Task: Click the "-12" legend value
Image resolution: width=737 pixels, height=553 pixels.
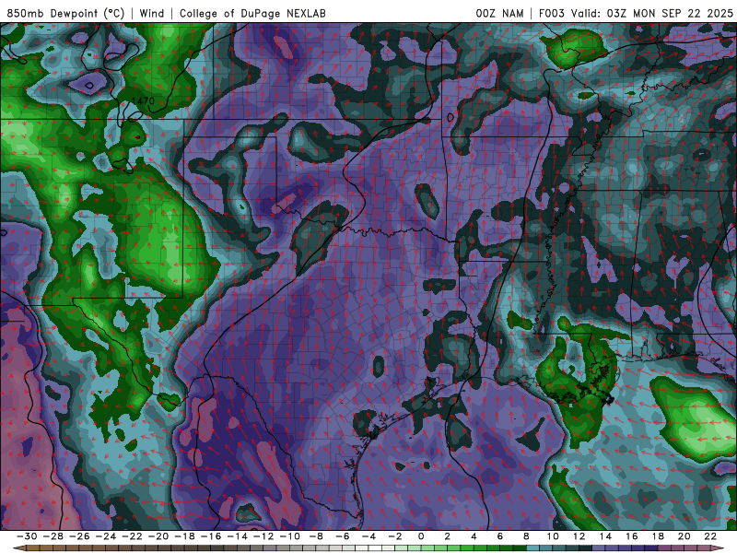Action: [263, 536]
